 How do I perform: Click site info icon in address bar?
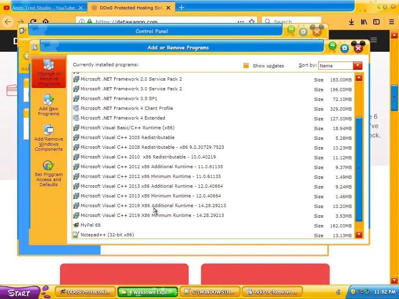click(81, 22)
